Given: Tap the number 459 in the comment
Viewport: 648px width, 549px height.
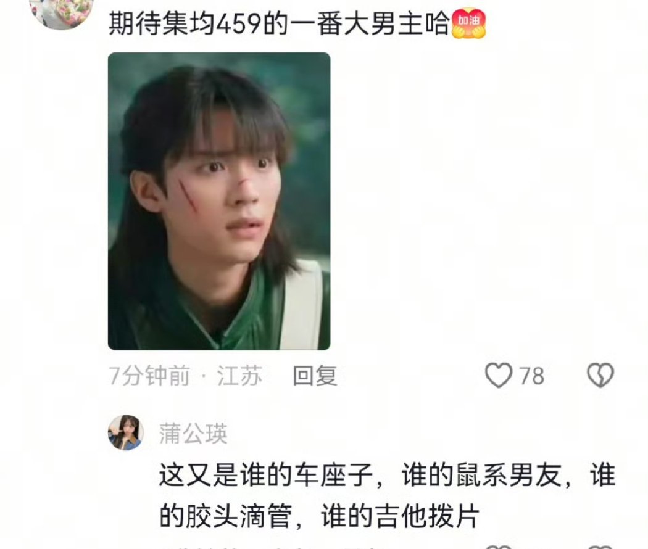Looking at the screenshot, I should pos(239,23).
